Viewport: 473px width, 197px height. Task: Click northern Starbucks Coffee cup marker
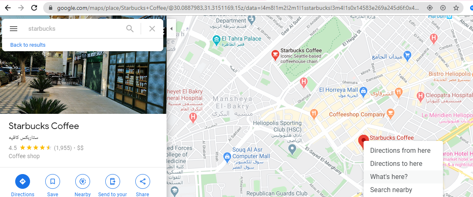point(275,54)
